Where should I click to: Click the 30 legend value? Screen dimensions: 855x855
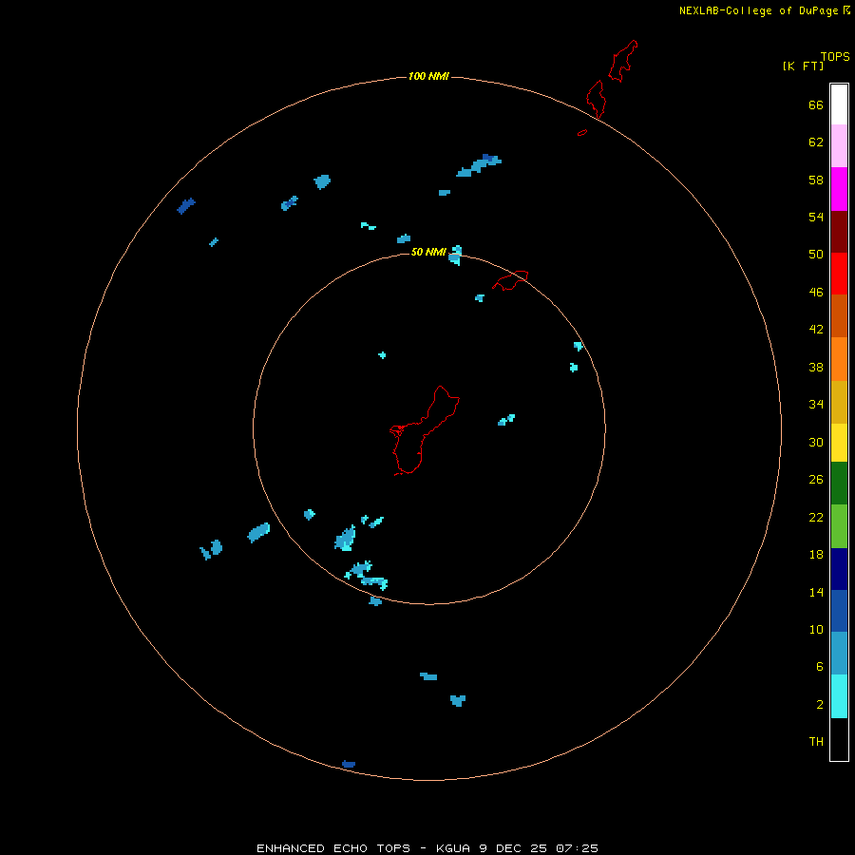816,442
